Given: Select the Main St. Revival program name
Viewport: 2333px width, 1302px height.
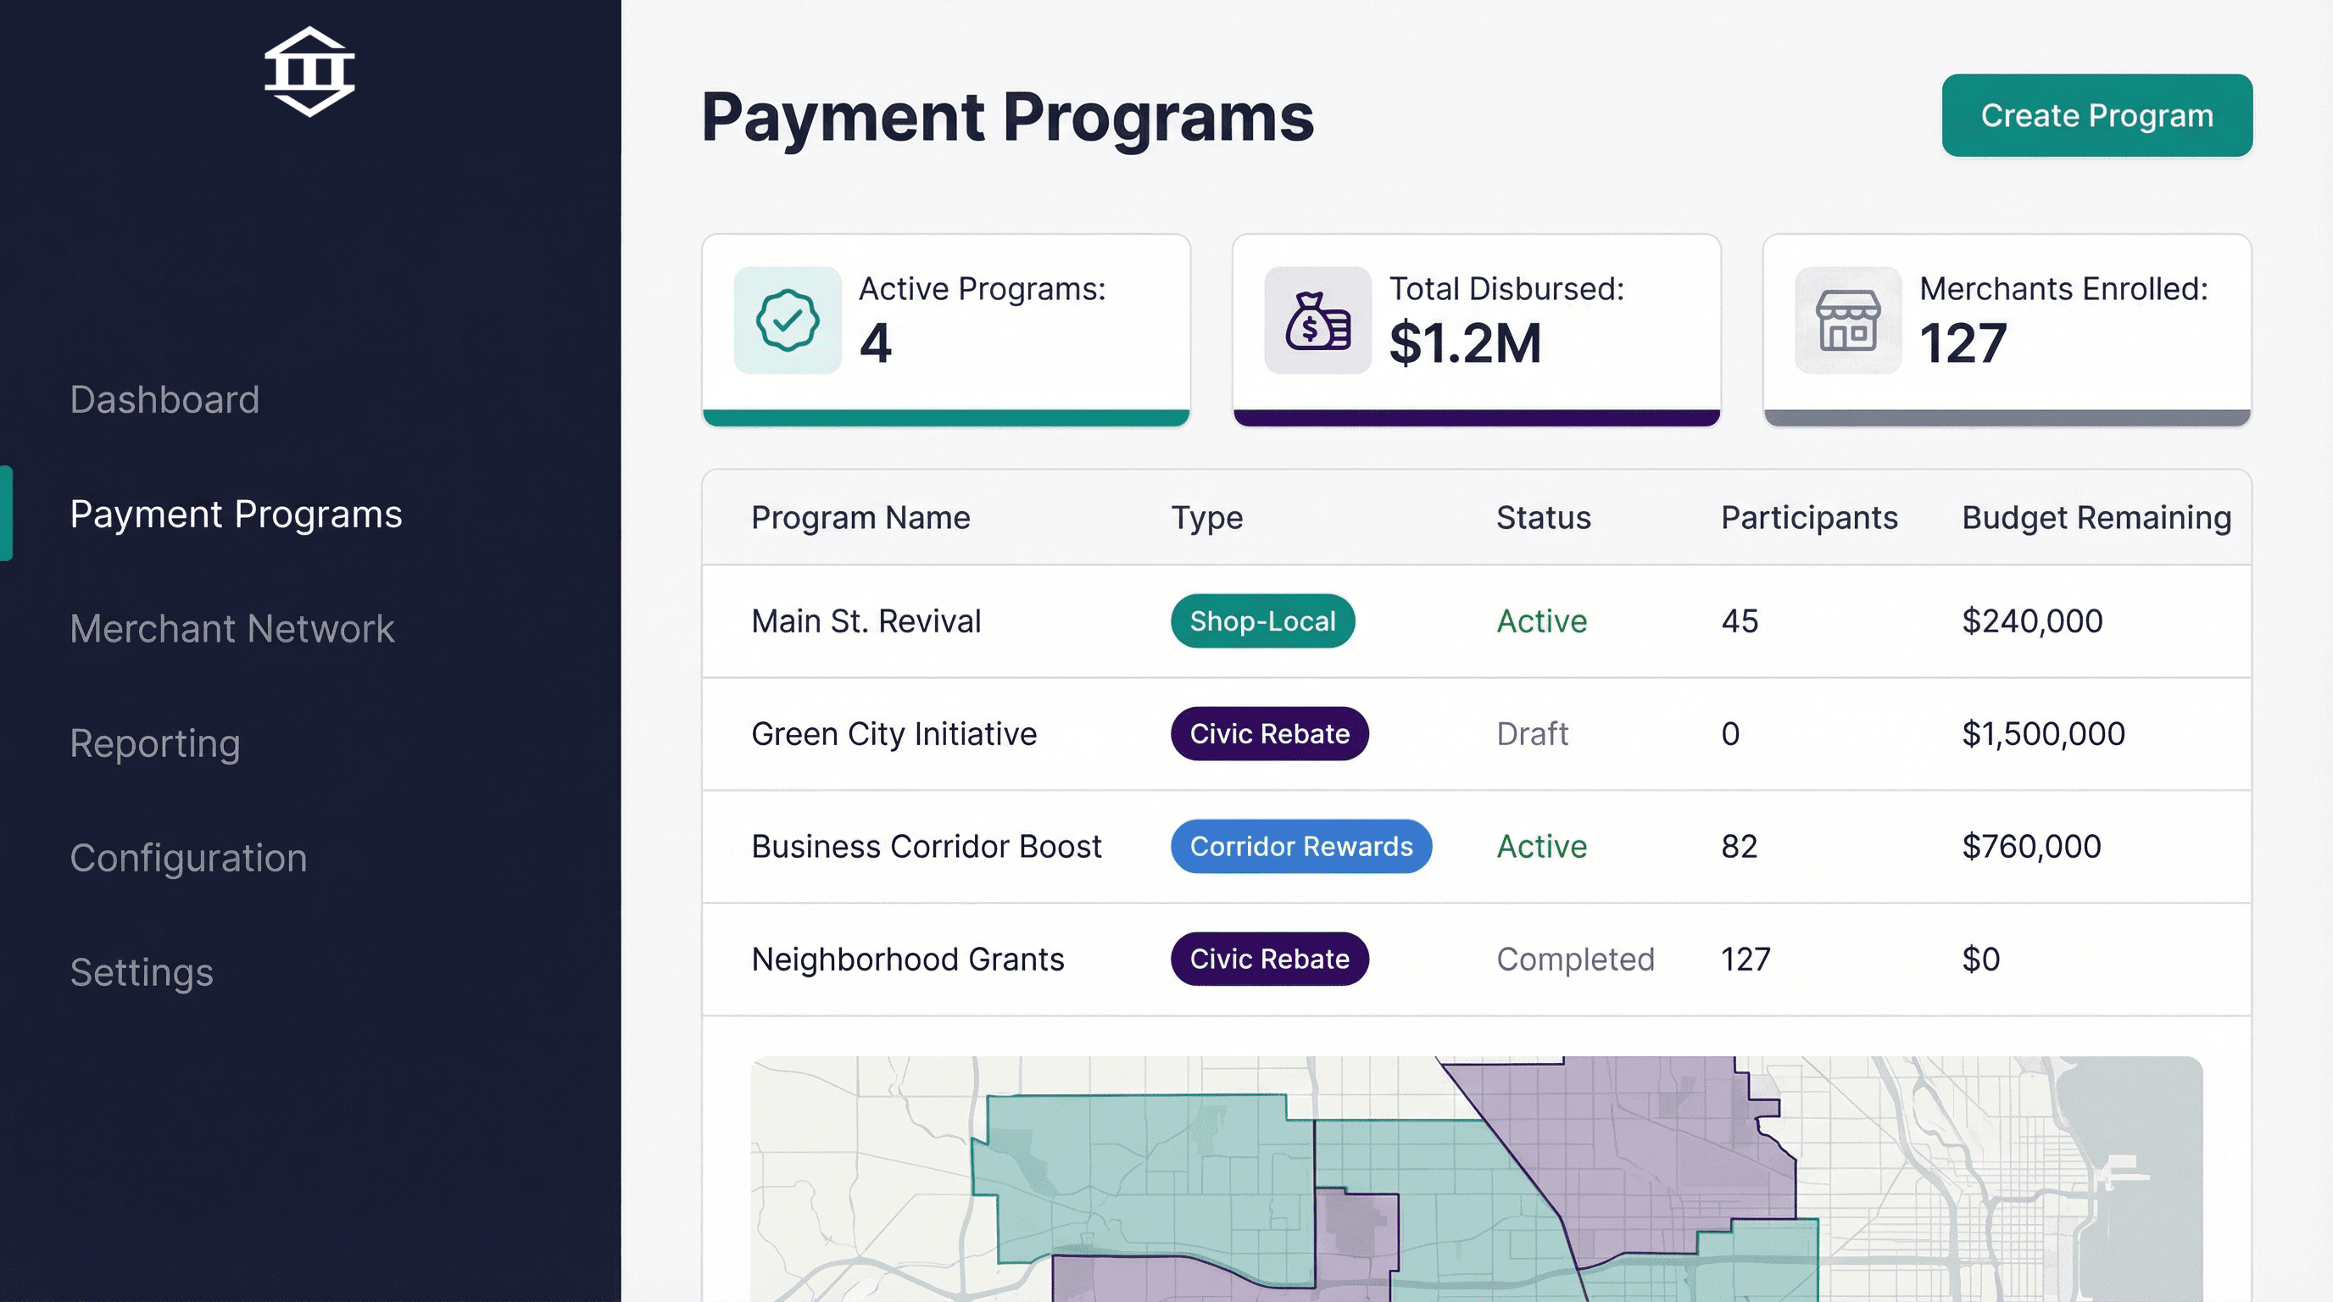Looking at the screenshot, I should pyautogui.click(x=866, y=621).
